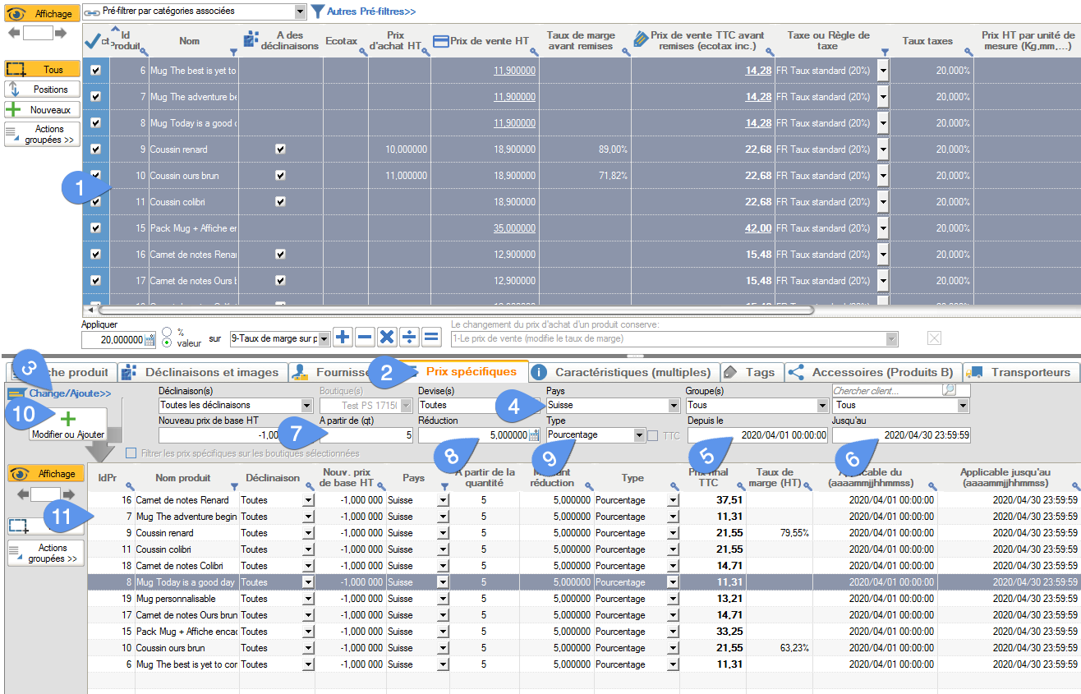Uncheck selection checkbox for Pack Mug + Affiche row
This screenshot has width=1081, height=694.
[96, 228]
